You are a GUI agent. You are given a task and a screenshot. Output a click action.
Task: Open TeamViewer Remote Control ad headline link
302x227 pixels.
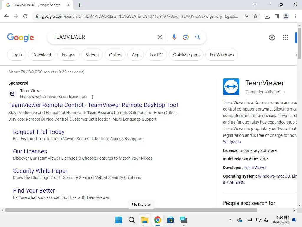93,105
